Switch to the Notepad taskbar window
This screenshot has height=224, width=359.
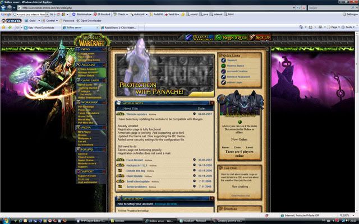[x=194, y=221]
